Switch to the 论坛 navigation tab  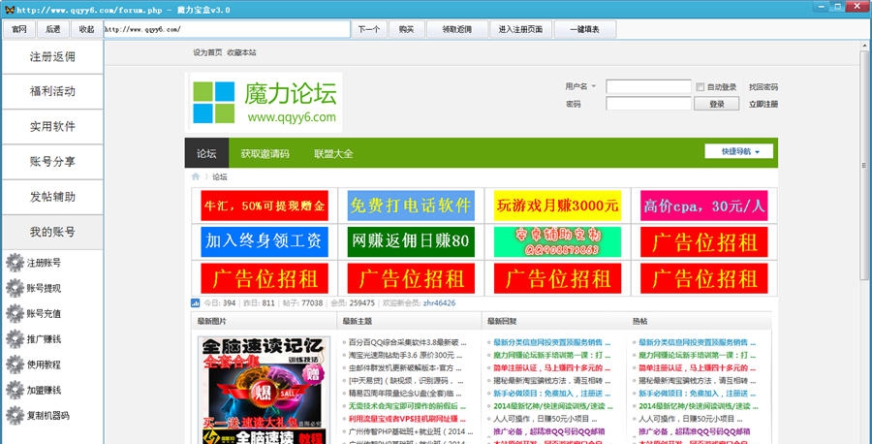tap(206, 153)
